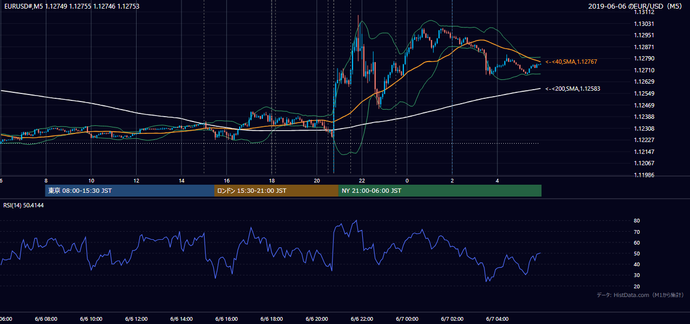Click the ロンドン 15:30-21:00 JST session bar
Screen dimensions: 690x324
276,191
